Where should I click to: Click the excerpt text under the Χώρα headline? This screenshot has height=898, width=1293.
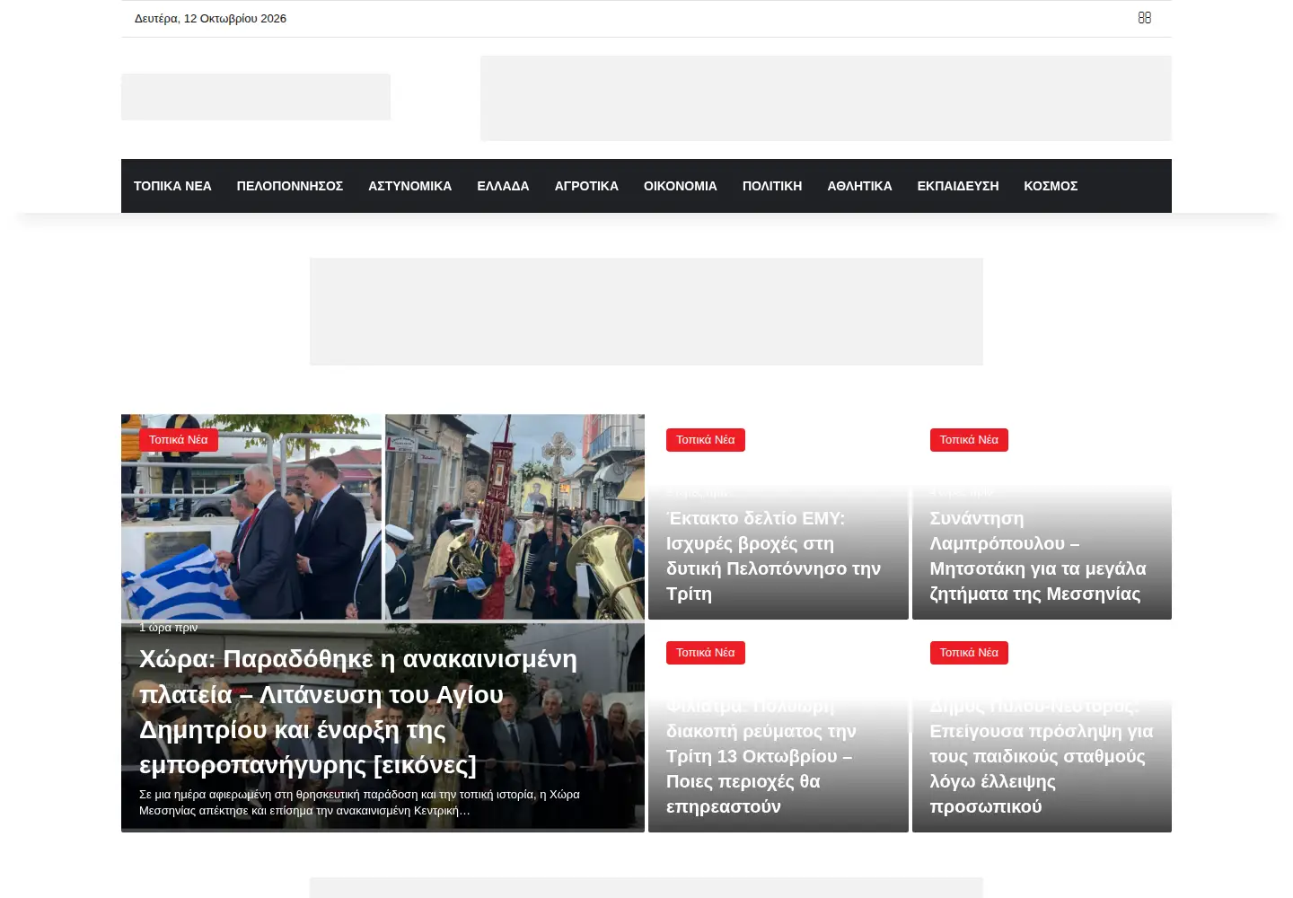coord(359,803)
